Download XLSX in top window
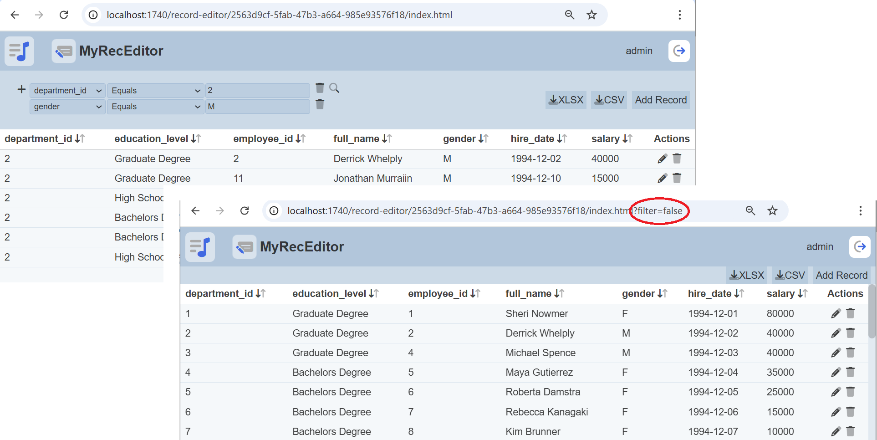This screenshot has height=440, width=877. click(x=566, y=100)
